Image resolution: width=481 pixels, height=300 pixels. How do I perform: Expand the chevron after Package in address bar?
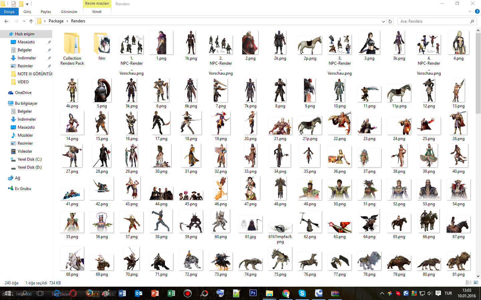[67, 21]
